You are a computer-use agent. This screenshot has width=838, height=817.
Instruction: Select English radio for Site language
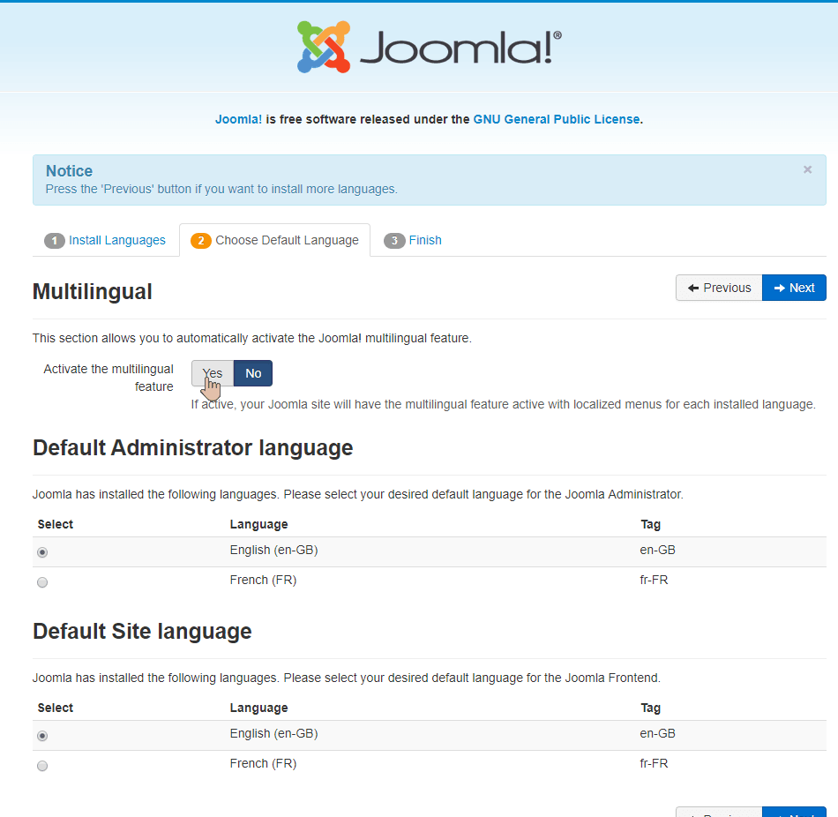(x=42, y=736)
